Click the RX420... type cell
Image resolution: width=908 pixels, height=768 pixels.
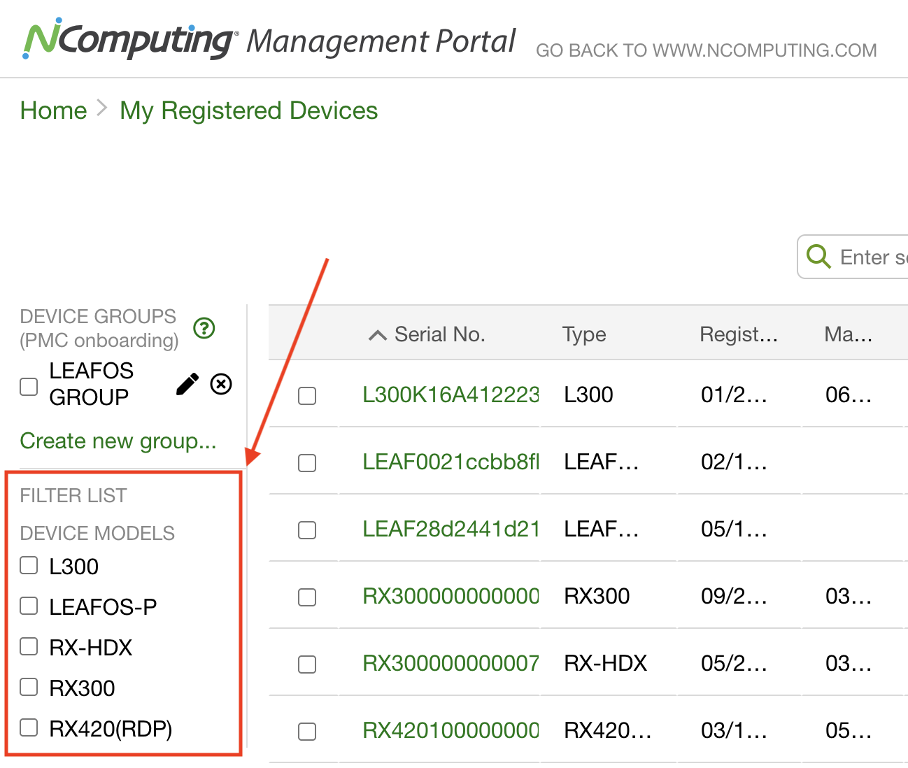point(608,730)
